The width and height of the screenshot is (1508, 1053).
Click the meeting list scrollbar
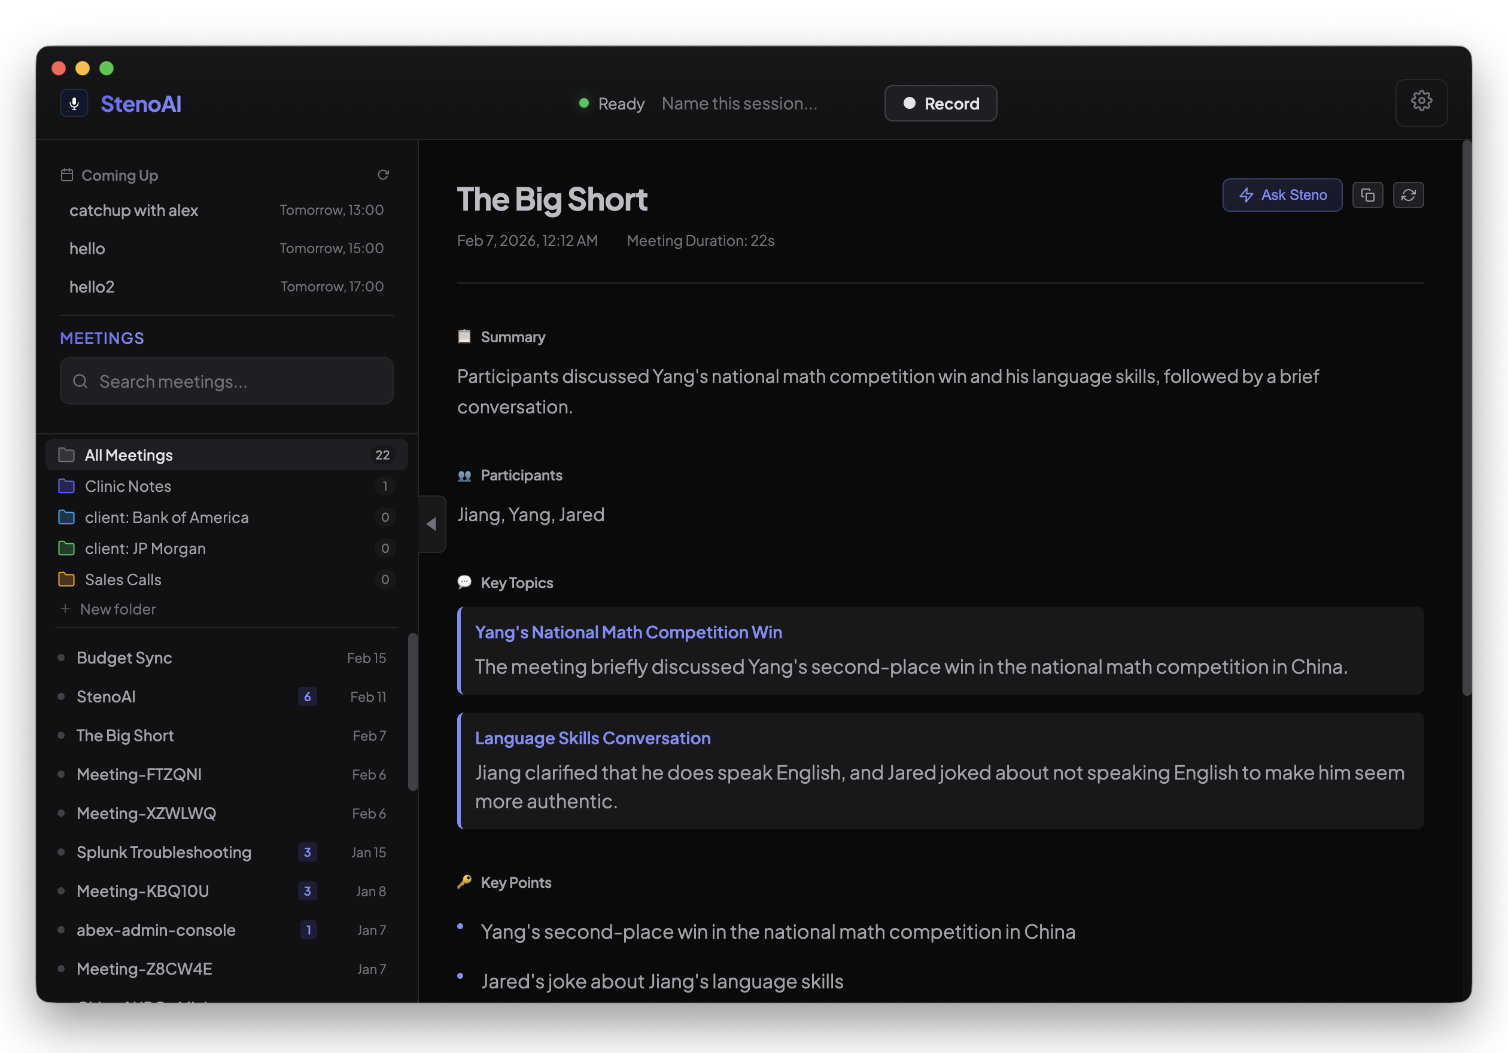412,711
